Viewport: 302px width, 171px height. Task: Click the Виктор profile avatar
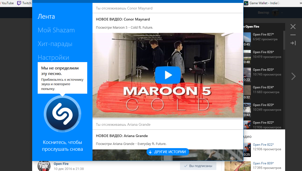pyautogui.click(x=275, y=13)
